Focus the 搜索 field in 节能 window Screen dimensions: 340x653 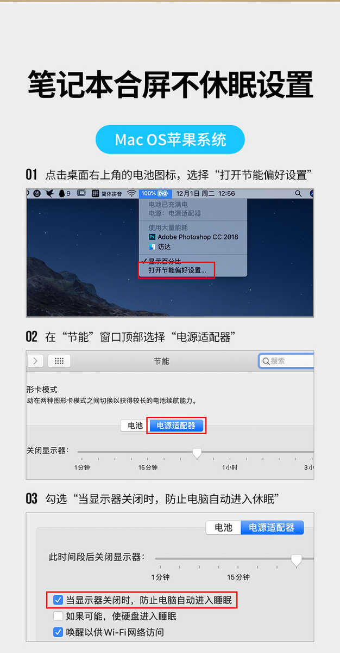coord(287,361)
